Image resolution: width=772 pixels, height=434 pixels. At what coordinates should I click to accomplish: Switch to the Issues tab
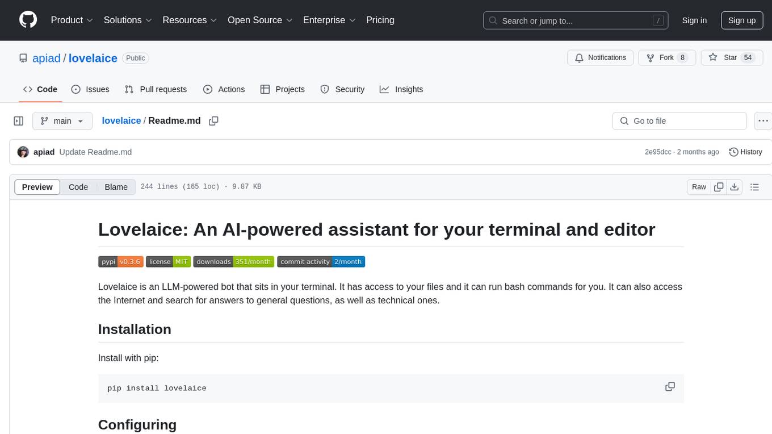pyautogui.click(x=90, y=89)
